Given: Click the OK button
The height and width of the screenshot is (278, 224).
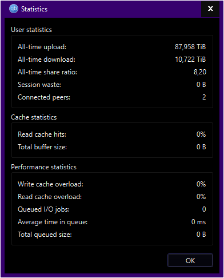Looking at the screenshot, I should click(190, 260).
